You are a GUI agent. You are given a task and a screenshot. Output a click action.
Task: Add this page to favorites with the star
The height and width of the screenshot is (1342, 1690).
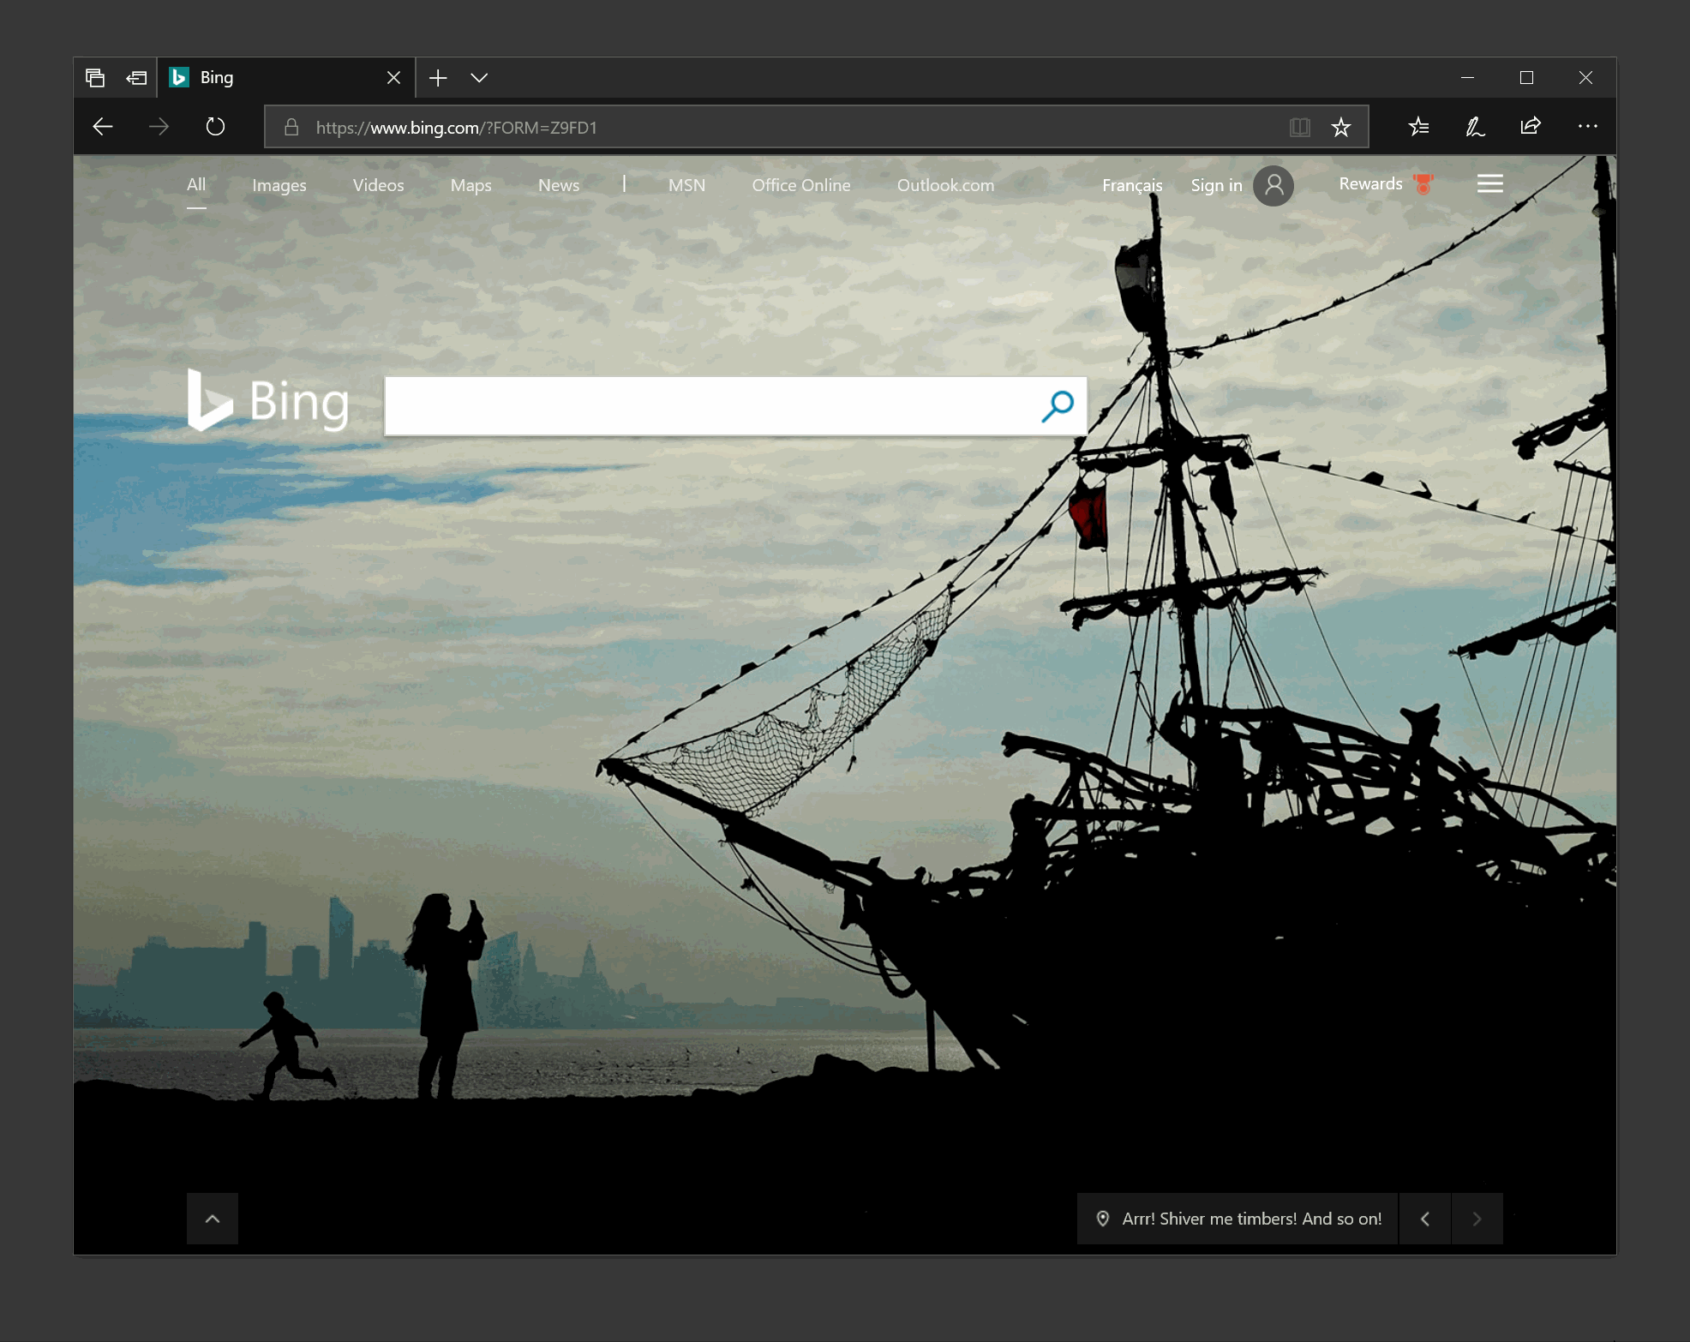point(1341,127)
